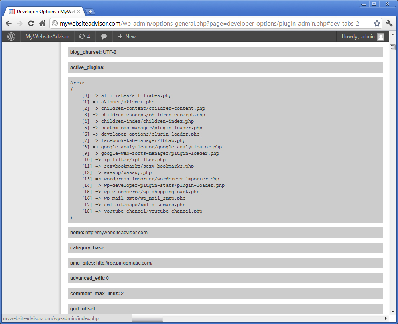Open the MyWebsiteAdvisor site menu
Viewport: 398px width, 324px height.
pyautogui.click(x=47, y=36)
